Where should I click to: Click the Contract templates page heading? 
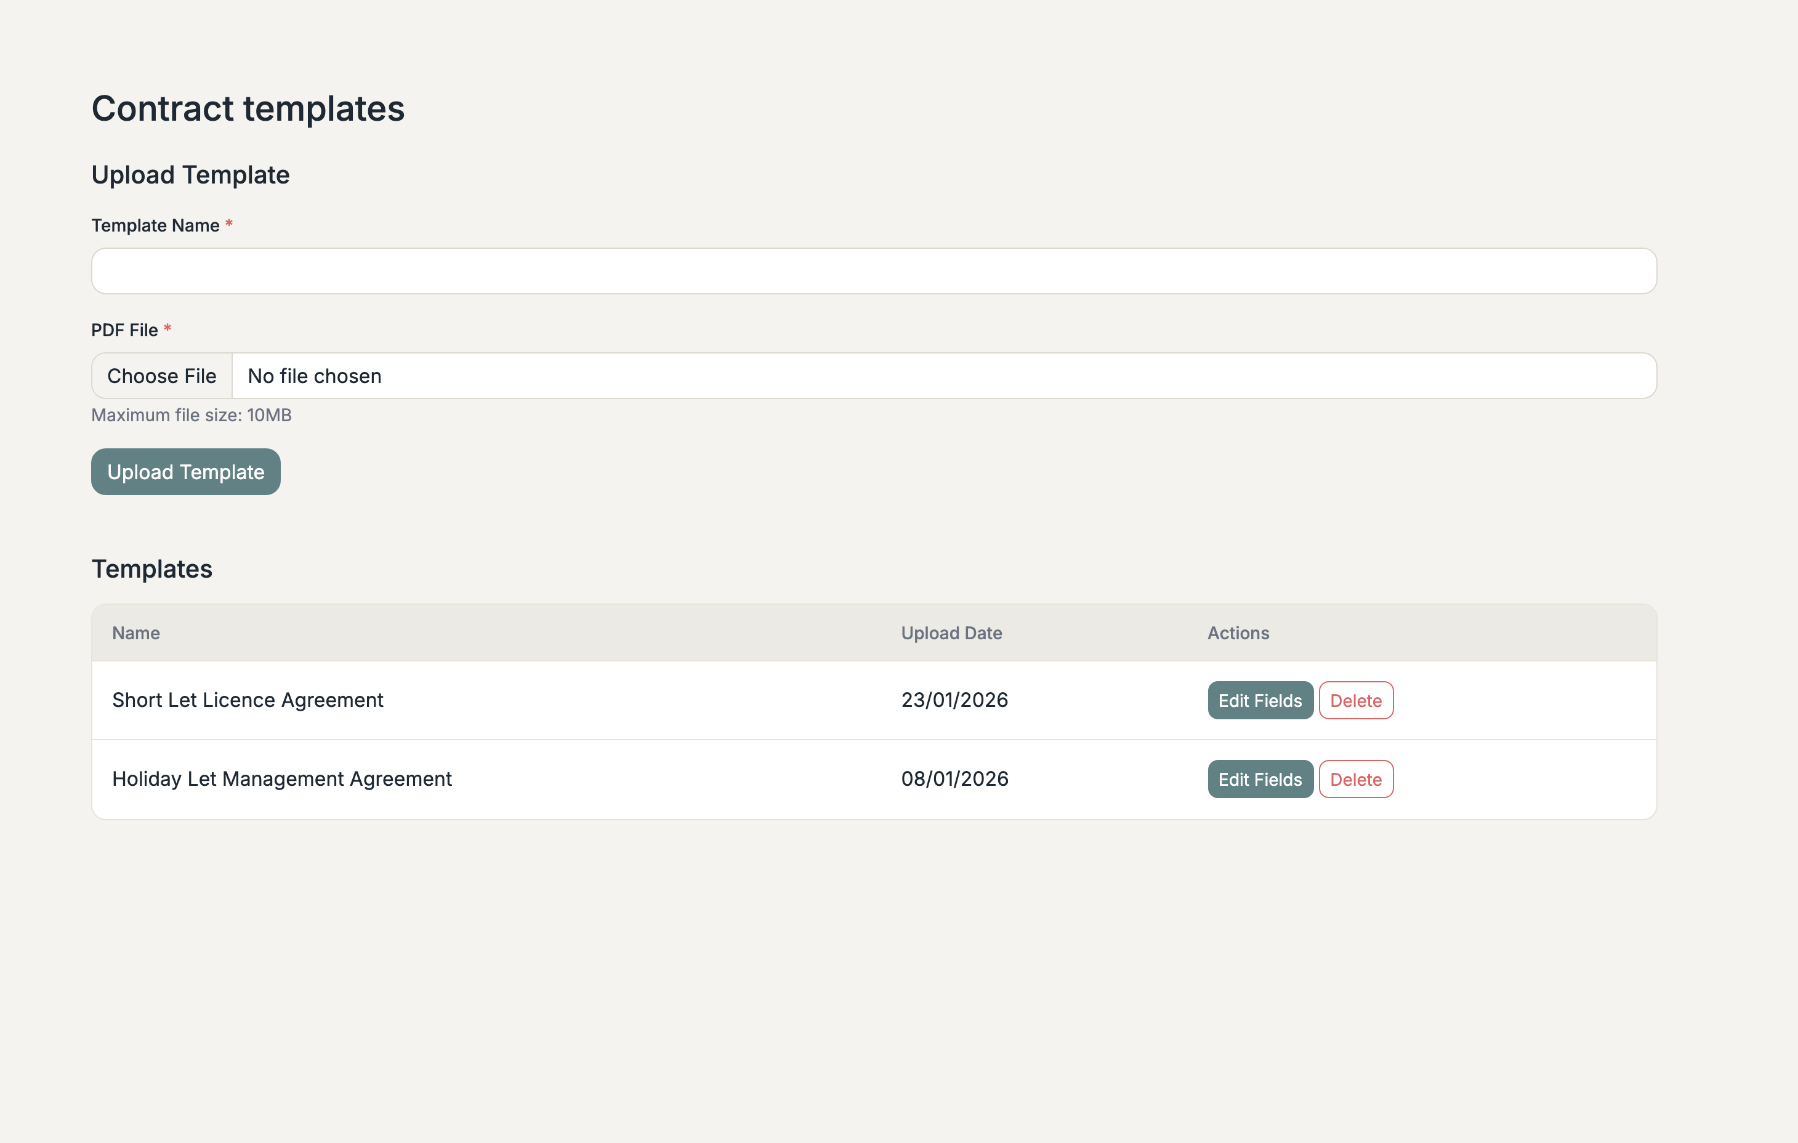[249, 108]
